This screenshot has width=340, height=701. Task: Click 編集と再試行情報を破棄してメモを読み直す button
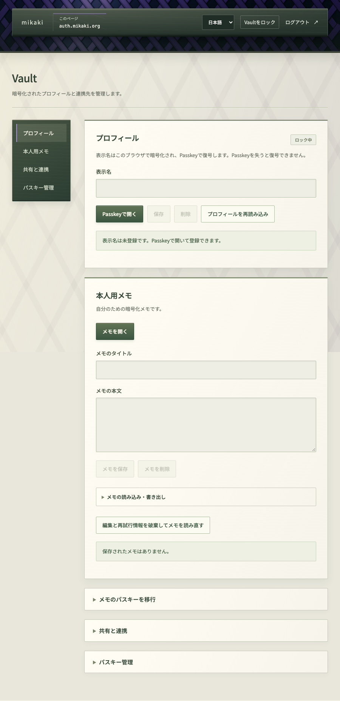click(x=153, y=525)
